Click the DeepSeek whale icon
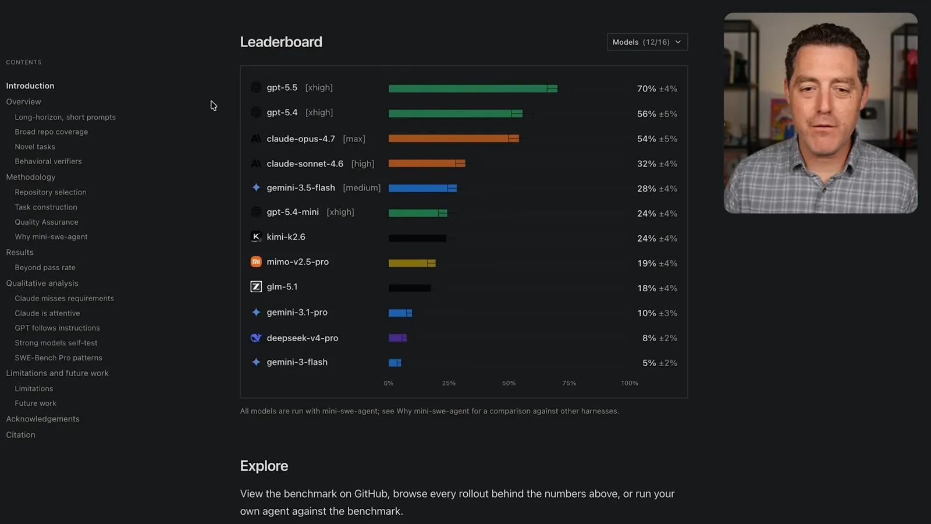 (x=256, y=338)
